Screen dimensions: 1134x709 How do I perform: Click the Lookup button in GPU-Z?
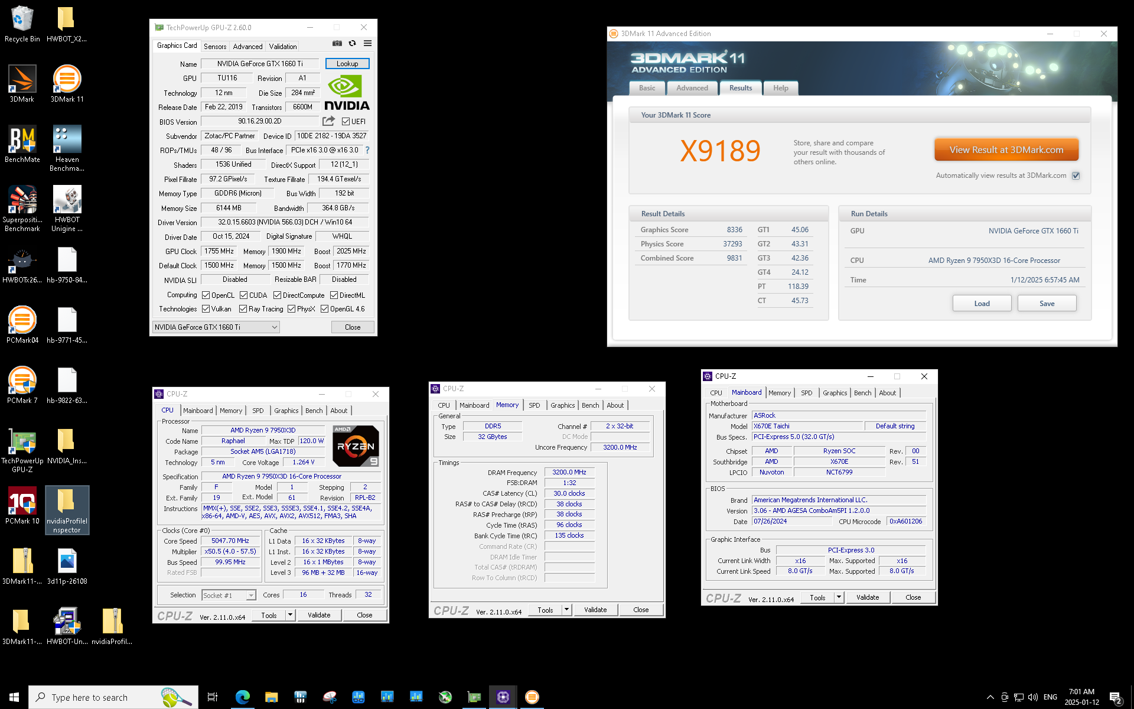(347, 64)
